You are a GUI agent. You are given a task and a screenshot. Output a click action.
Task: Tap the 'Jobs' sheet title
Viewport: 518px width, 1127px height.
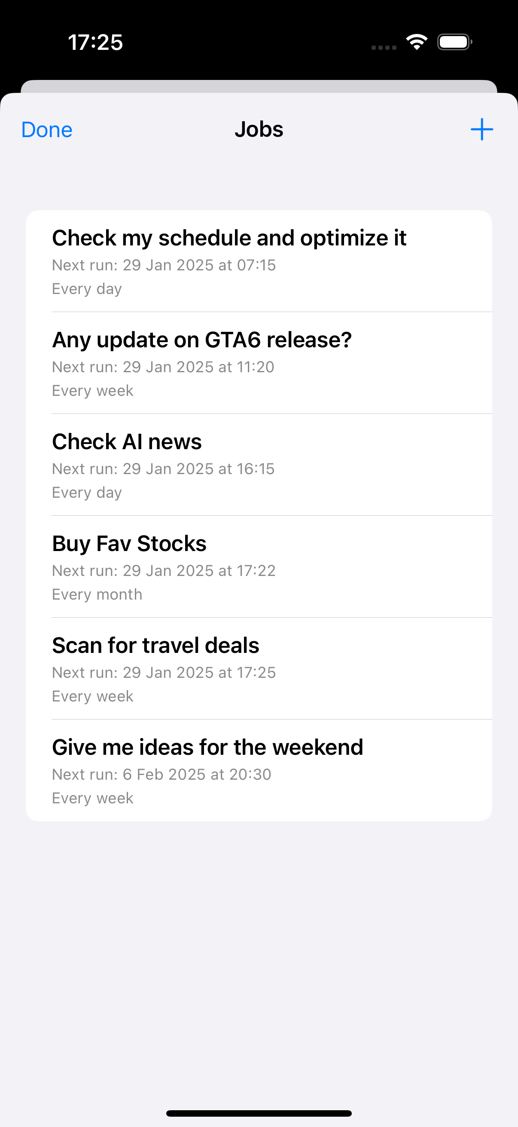[x=259, y=129]
